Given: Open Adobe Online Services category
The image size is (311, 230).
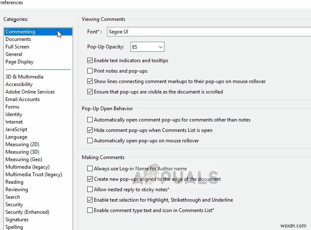Looking at the screenshot, I should 30,92.
